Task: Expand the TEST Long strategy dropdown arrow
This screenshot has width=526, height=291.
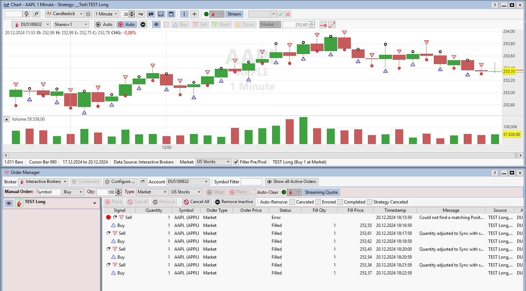Action: click(x=95, y=203)
